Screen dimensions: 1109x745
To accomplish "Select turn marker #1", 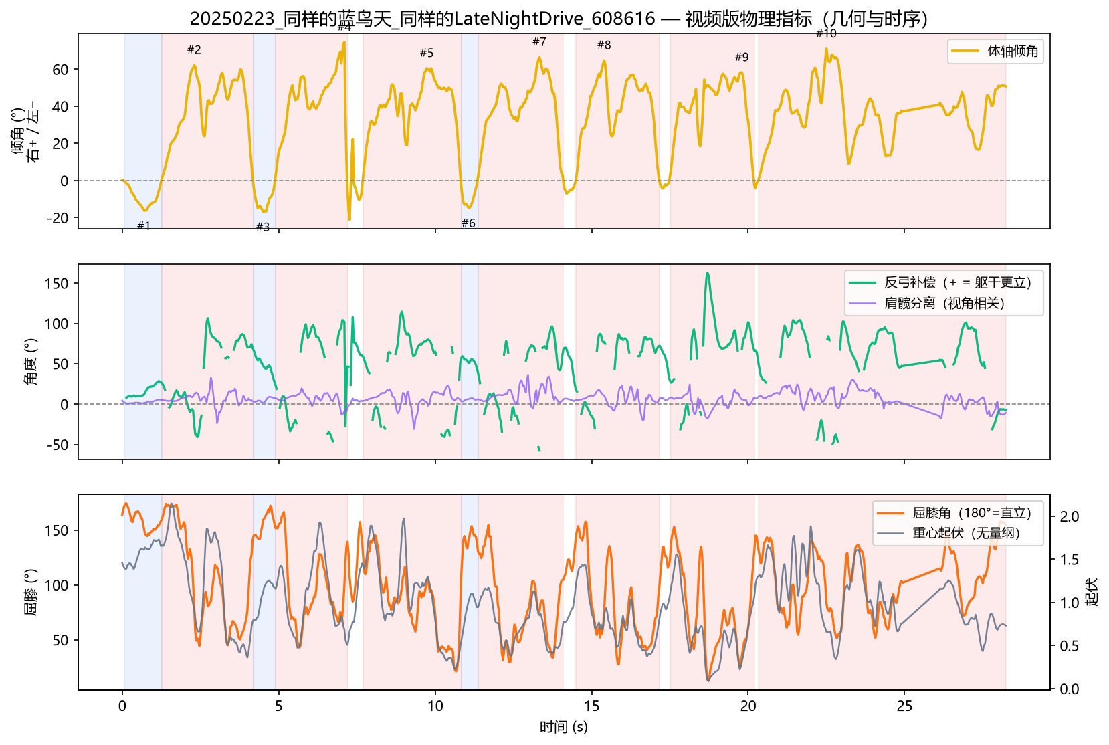I will tap(144, 225).
